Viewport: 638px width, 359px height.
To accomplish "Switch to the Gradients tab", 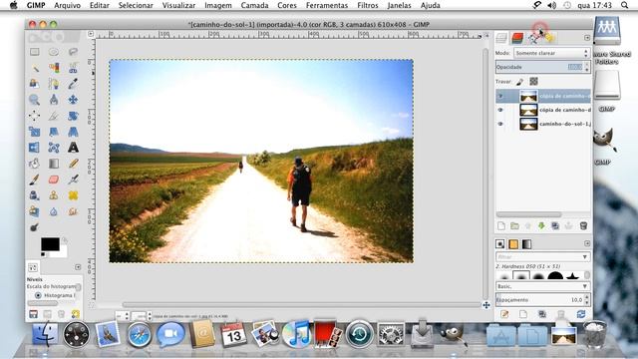I will pos(527,243).
